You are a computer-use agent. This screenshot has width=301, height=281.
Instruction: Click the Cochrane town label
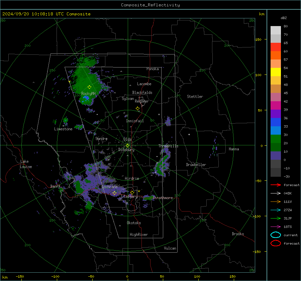109,187
